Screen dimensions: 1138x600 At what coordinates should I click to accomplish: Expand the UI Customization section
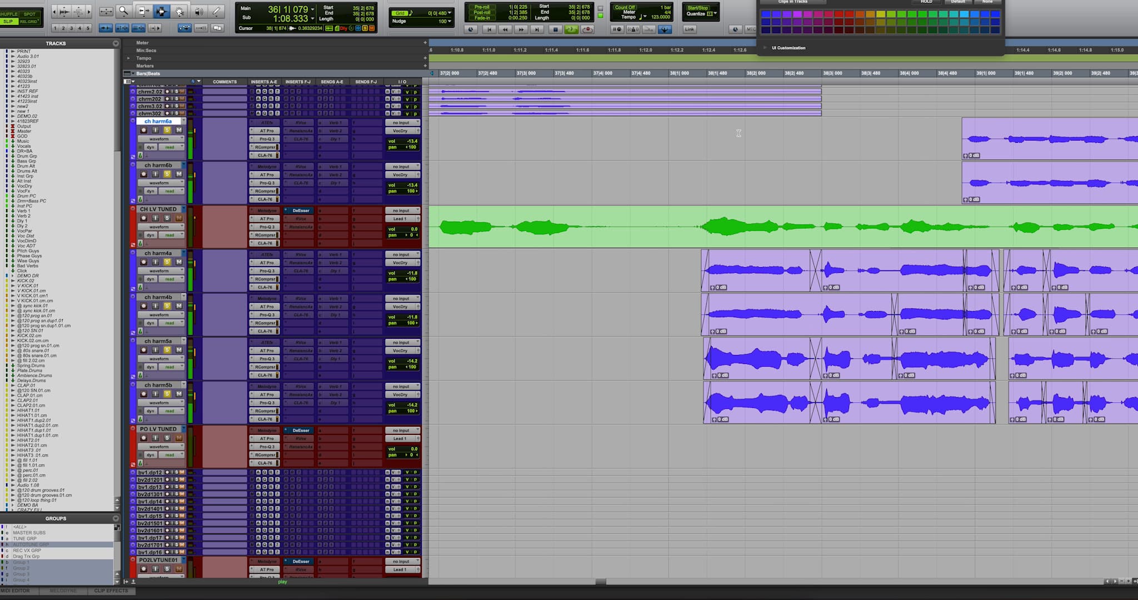coord(766,48)
